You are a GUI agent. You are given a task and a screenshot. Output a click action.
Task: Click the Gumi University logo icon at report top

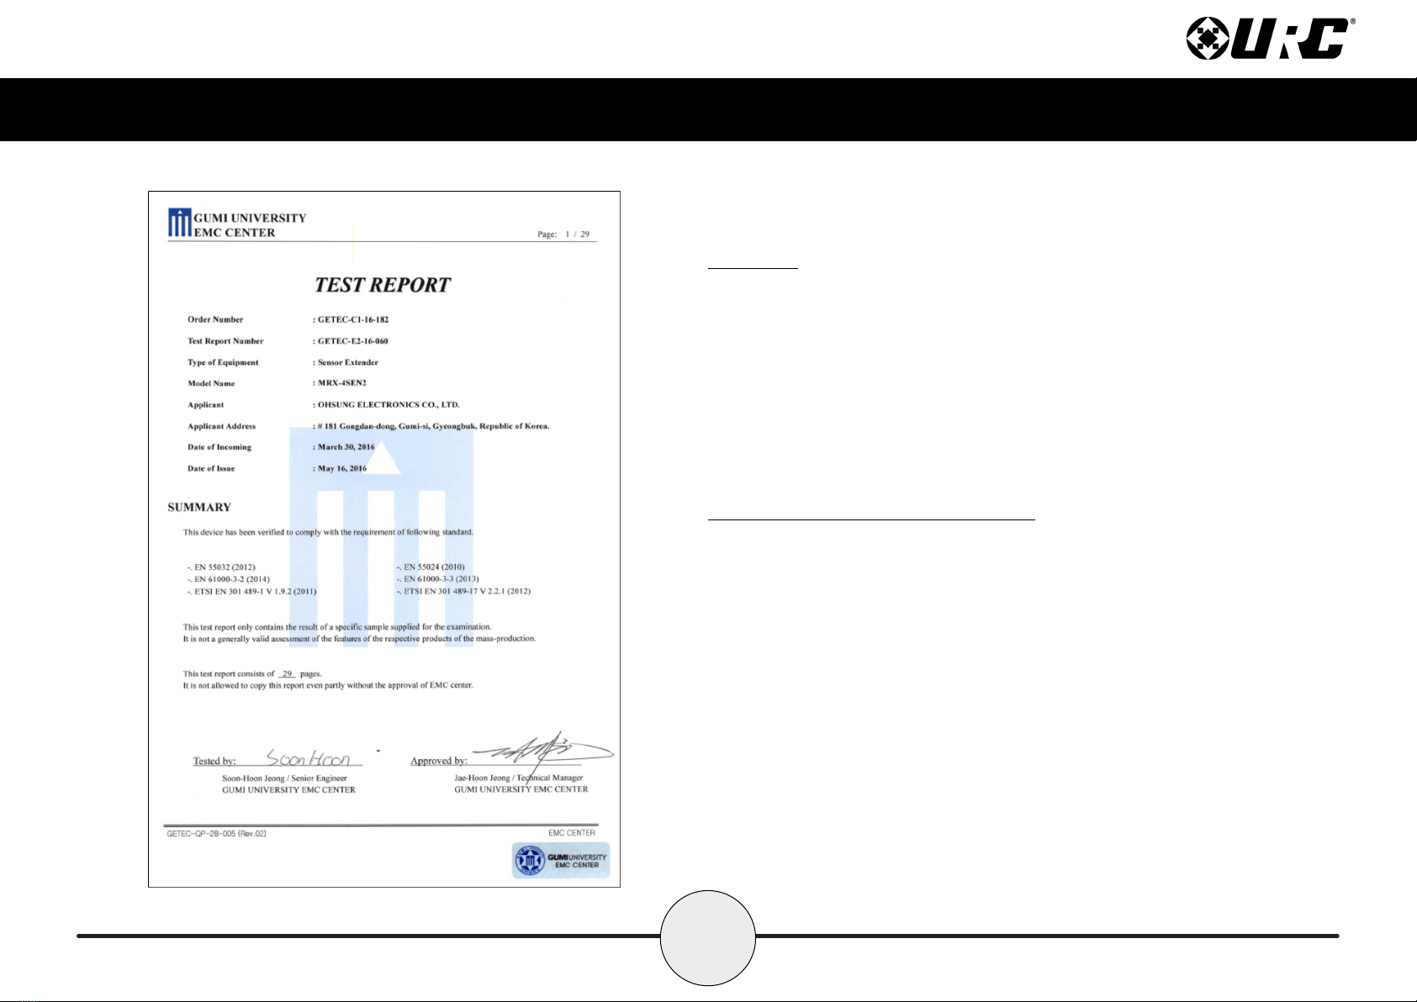coord(179,224)
